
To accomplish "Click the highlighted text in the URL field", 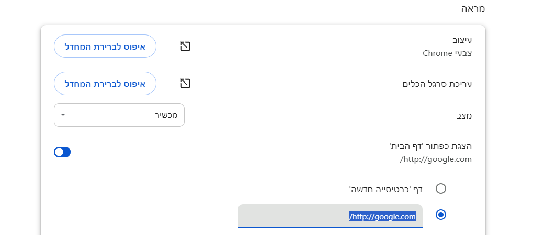I will click(x=382, y=216).
